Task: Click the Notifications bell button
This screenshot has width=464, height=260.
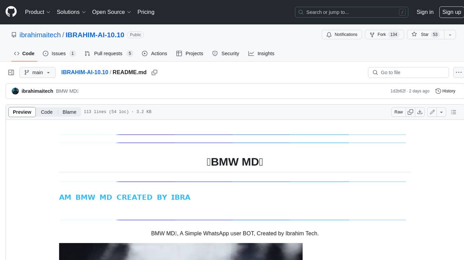Action: pos(342,34)
